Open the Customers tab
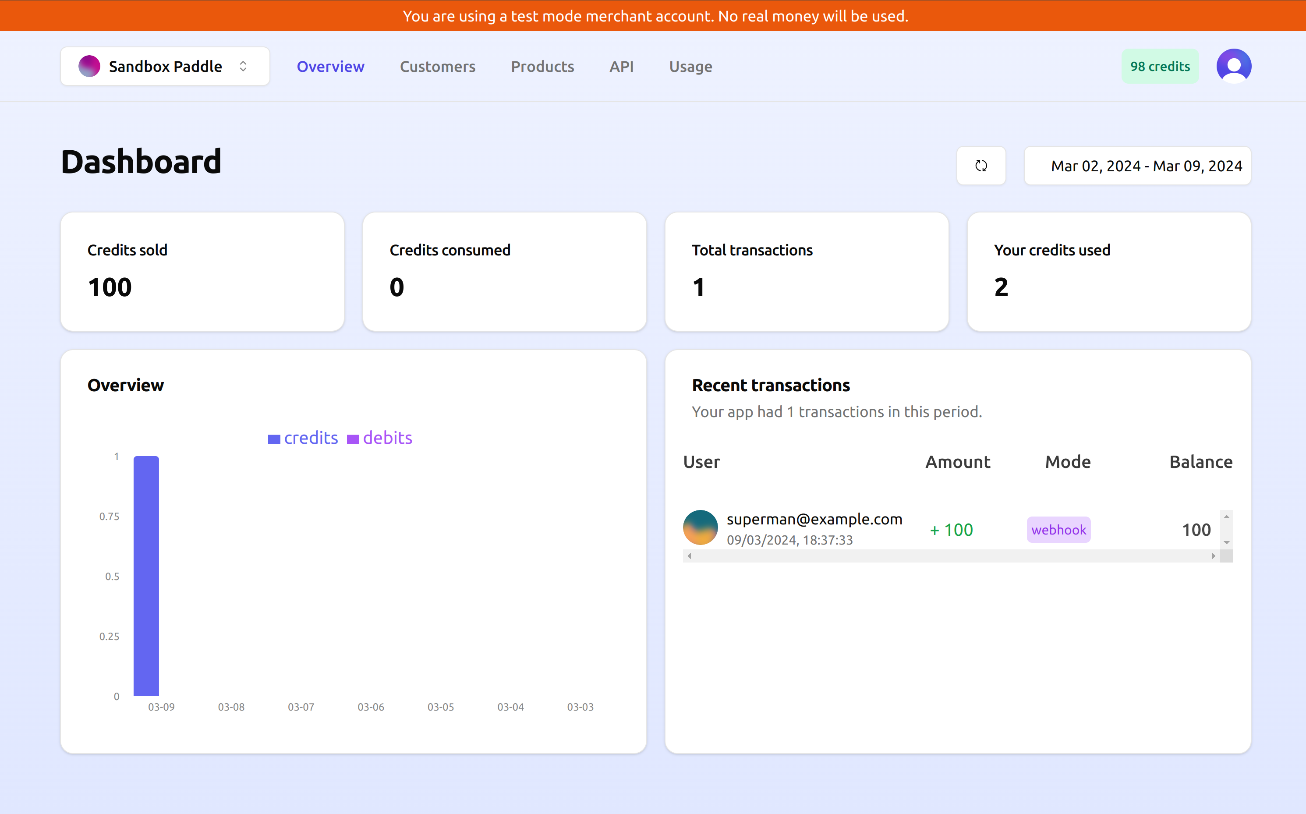This screenshot has width=1306, height=814. (438, 67)
